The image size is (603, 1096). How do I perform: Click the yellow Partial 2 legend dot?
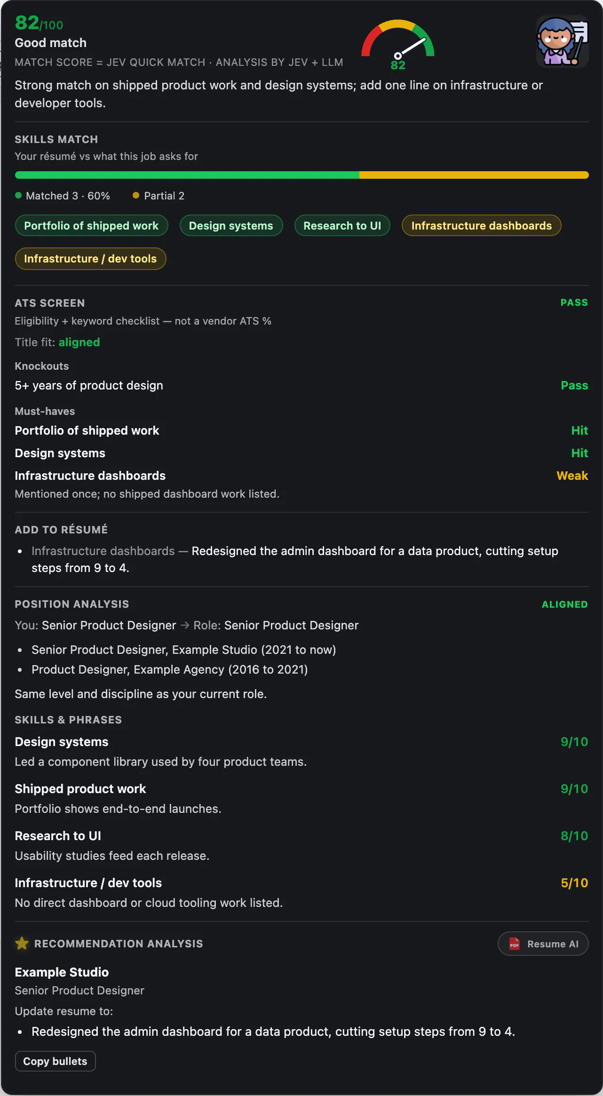pyautogui.click(x=136, y=195)
